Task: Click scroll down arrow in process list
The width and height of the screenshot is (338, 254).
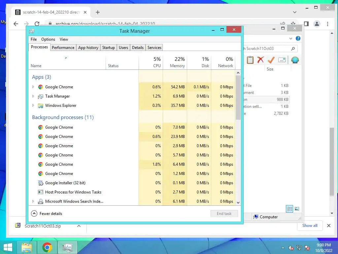Action: (x=238, y=203)
